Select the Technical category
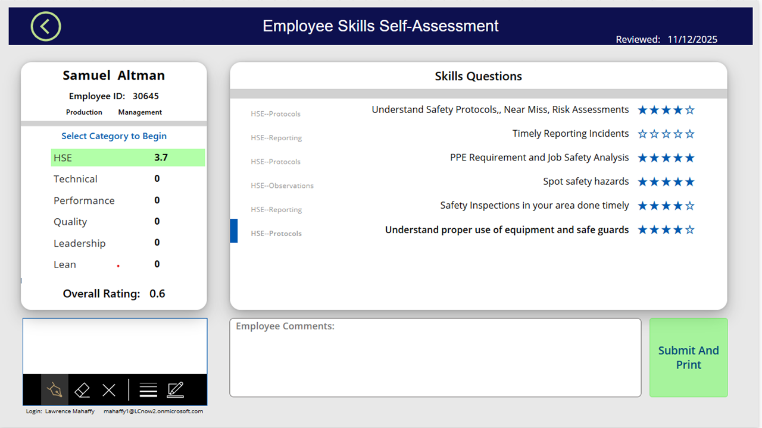This screenshot has width=762, height=428. point(76,179)
